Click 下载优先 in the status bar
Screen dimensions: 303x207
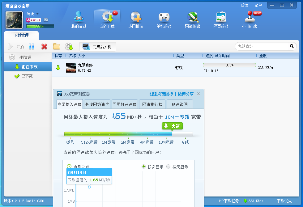[x=284, y=201]
